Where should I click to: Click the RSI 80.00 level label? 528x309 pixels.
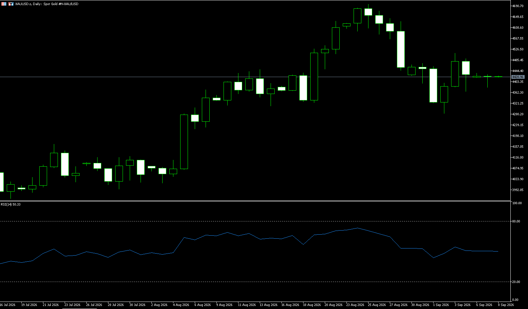tap(516, 221)
